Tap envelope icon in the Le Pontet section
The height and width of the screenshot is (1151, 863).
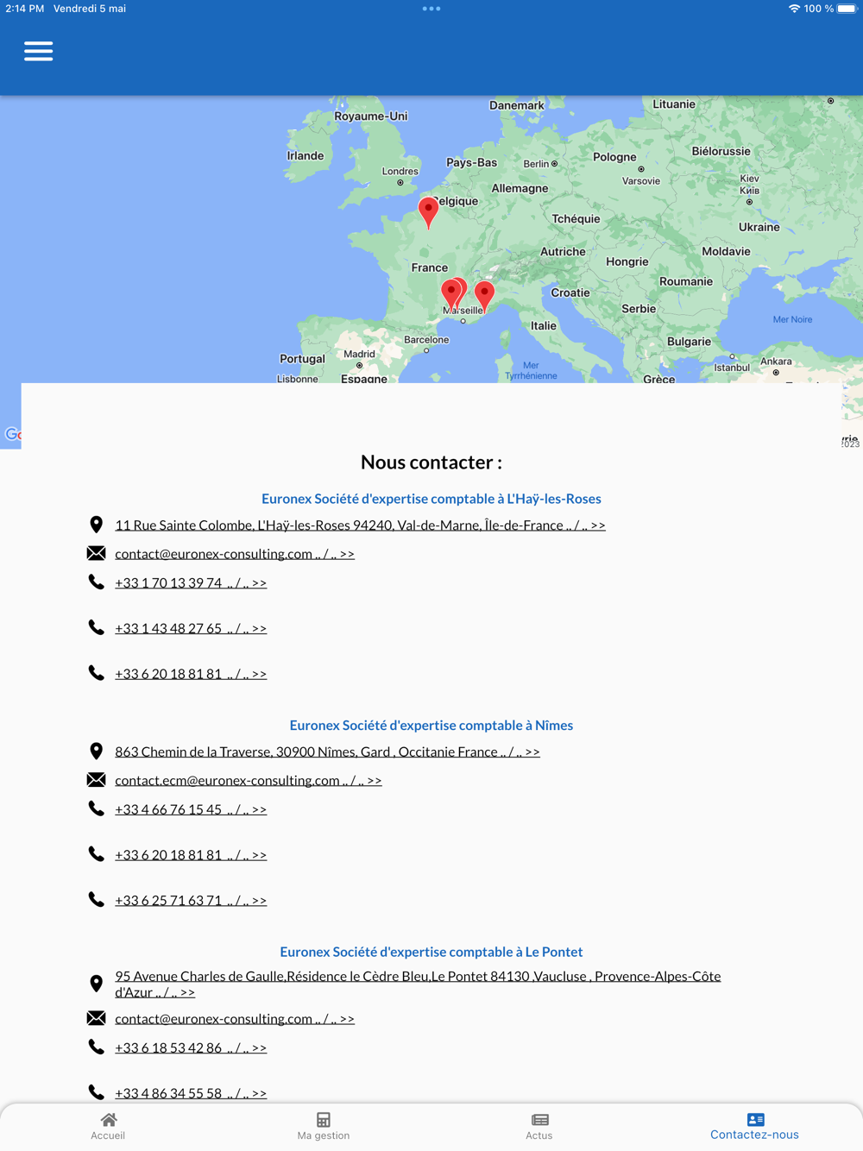97,1018
